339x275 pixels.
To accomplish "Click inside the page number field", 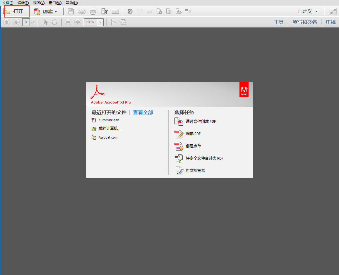I will [26, 22].
